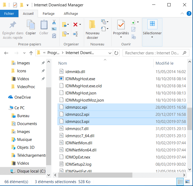Click the quick access New folder icon in title bar

click(22, 5)
